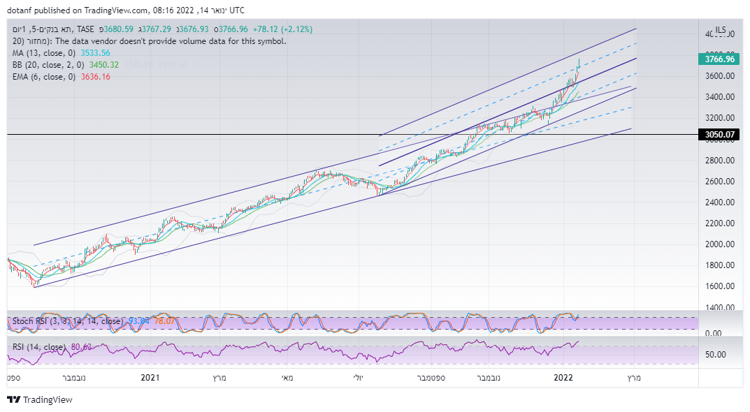Click the 2800.00 price axis label
750x412 pixels.
point(720,161)
